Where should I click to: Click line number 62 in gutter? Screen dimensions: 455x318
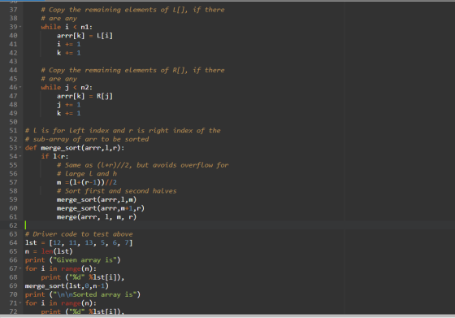pyautogui.click(x=13, y=225)
